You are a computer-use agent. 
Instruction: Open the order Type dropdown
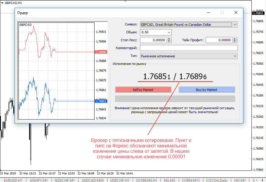[x=189, y=56]
